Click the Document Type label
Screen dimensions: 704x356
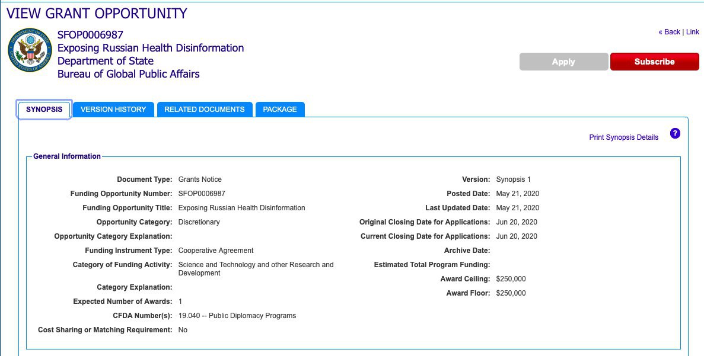(145, 179)
